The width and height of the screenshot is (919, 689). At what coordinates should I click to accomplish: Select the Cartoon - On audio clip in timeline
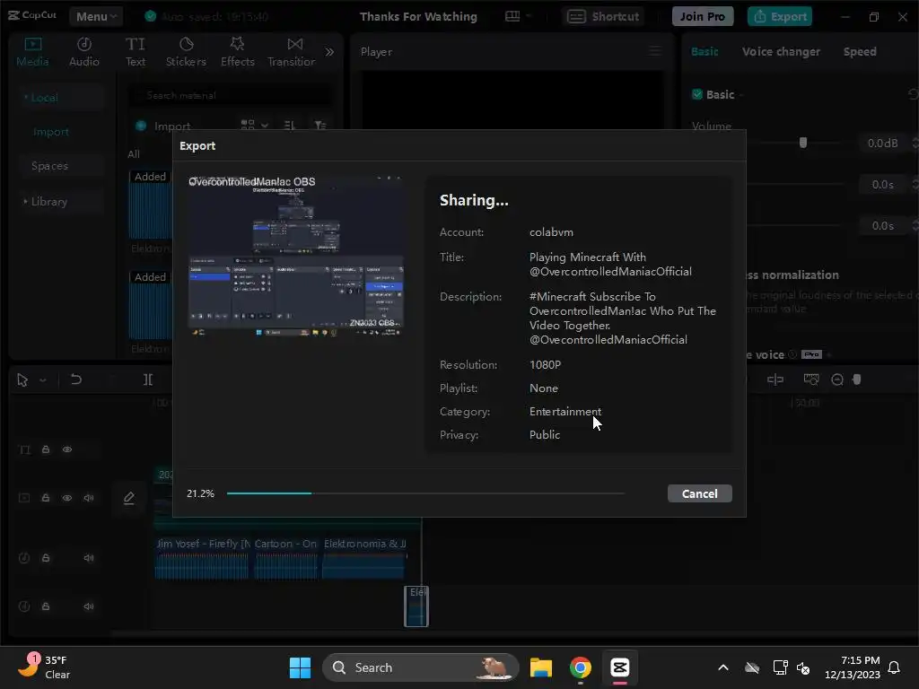(286, 558)
